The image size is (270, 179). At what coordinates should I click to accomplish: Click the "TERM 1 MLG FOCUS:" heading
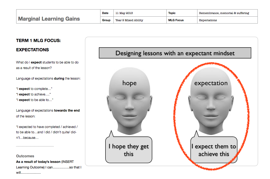(x=39, y=41)
